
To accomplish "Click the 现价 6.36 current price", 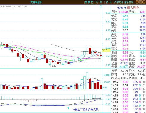I will pos(125,53).
